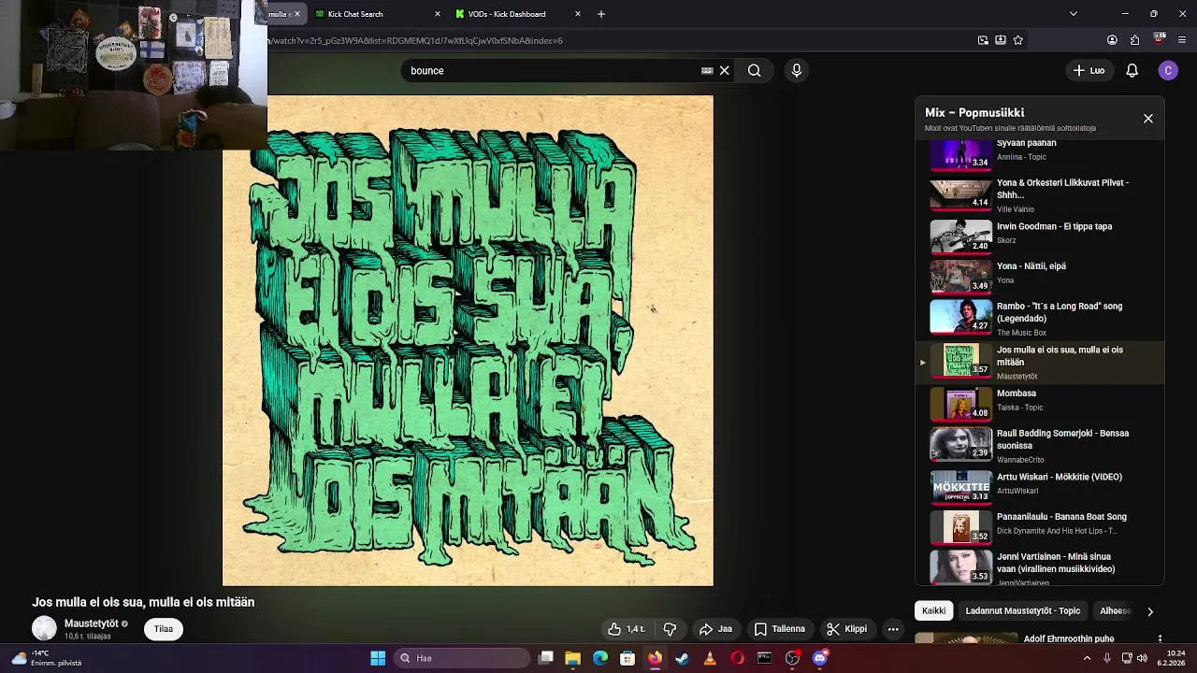
Task: Click the Windows taskbar Hae search box
Action: (x=462, y=658)
